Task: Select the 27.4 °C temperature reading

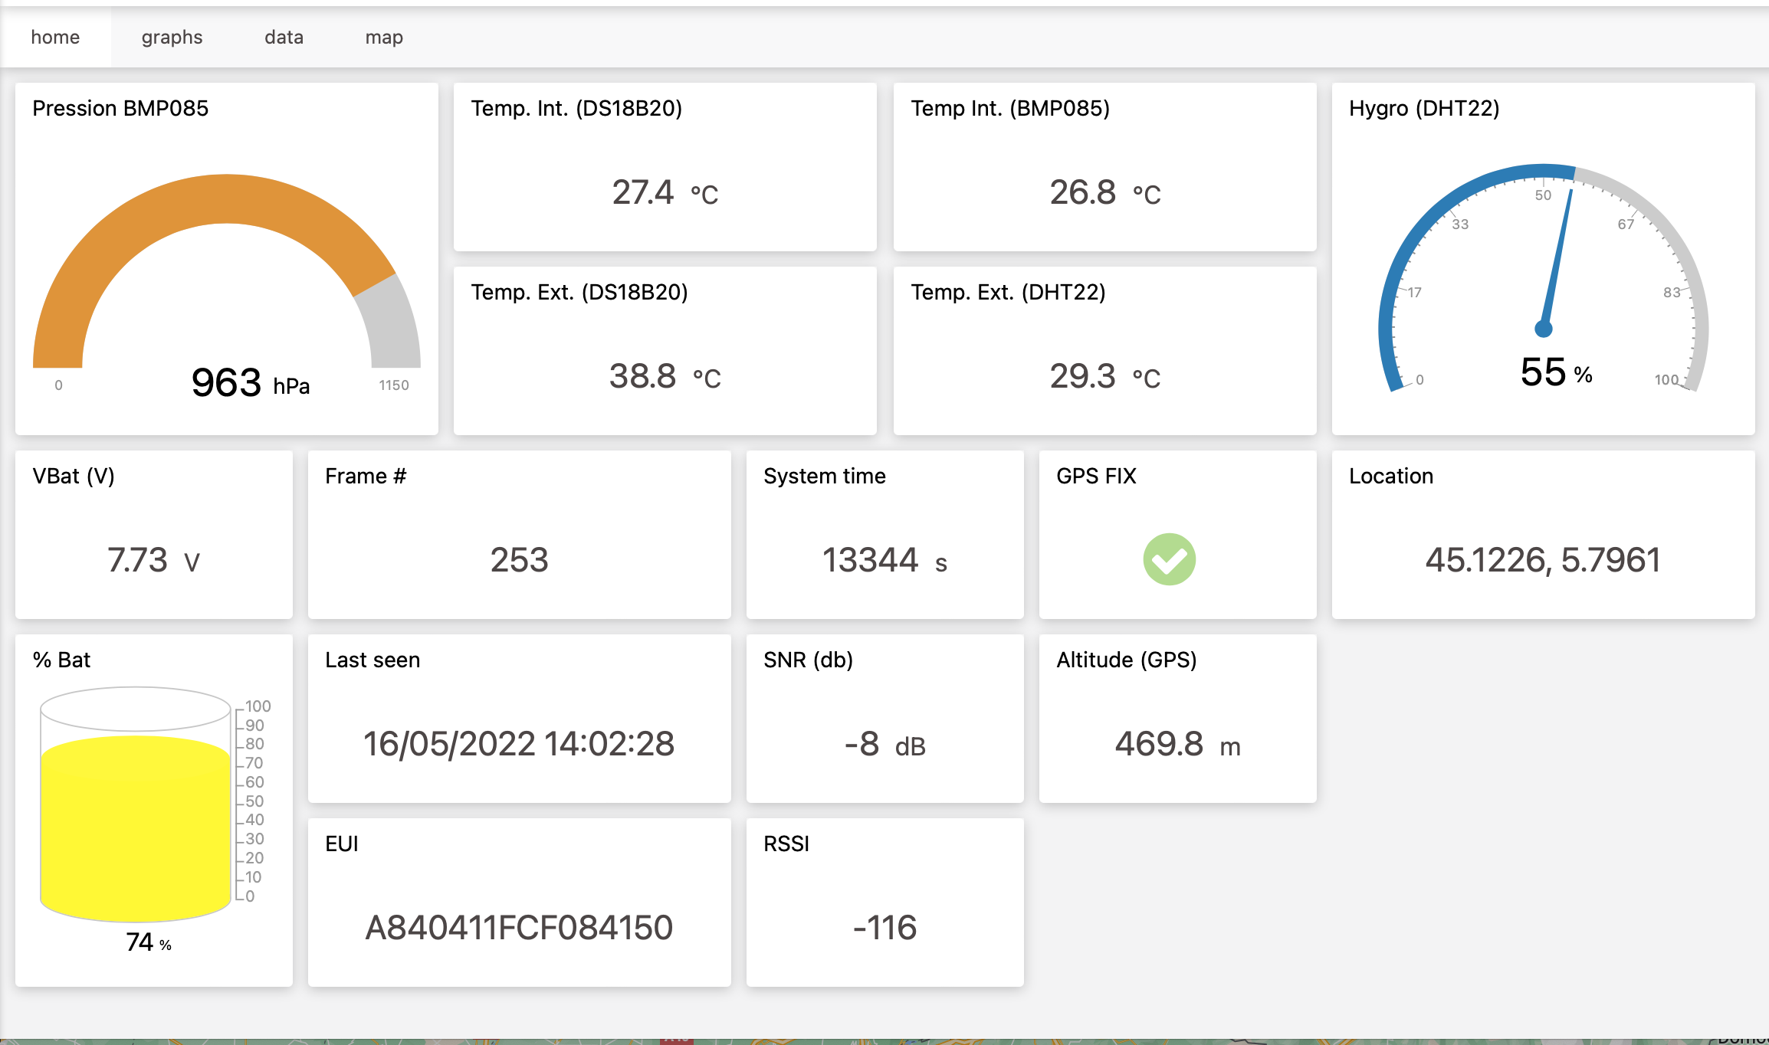Action: (665, 192)
